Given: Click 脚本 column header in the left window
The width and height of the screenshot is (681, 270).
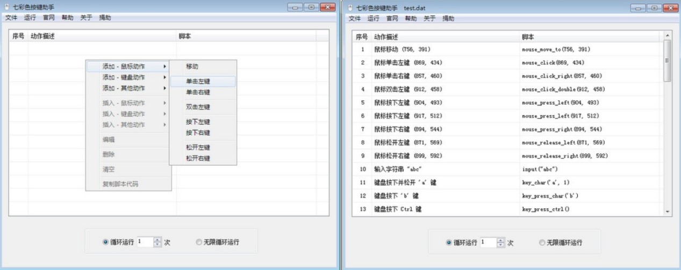Looking at the screenshot, I should 246,37.
